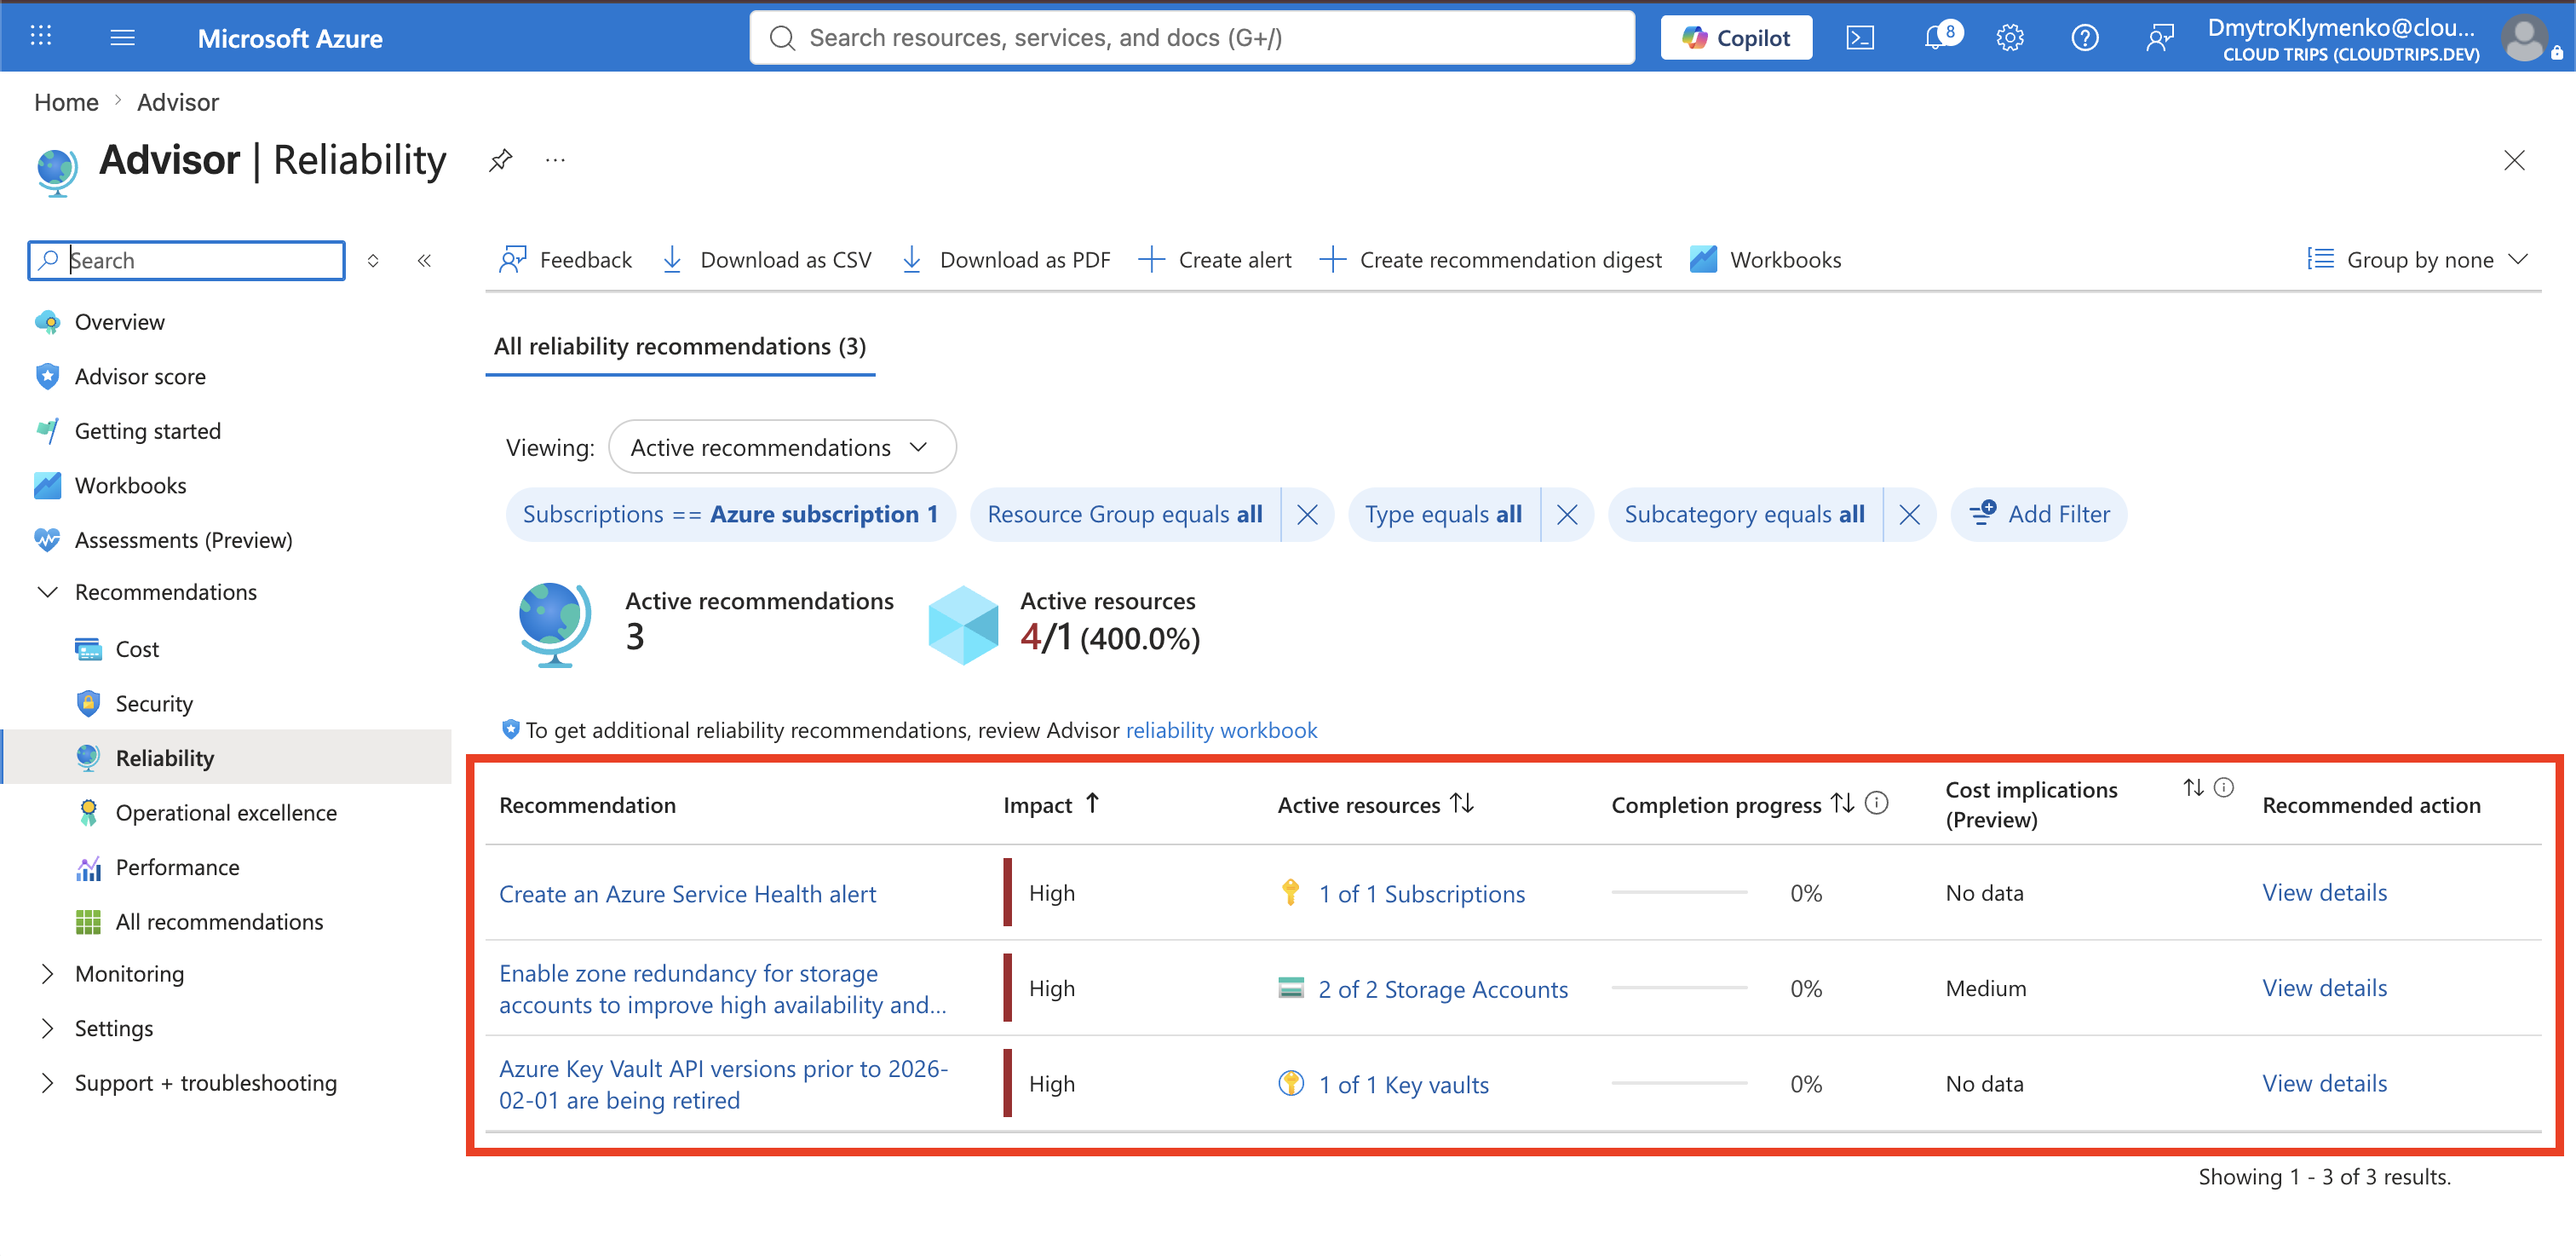
Task: Show Cost implications info tooltip
Action: pyautogui.click(x=2224, y=788)
